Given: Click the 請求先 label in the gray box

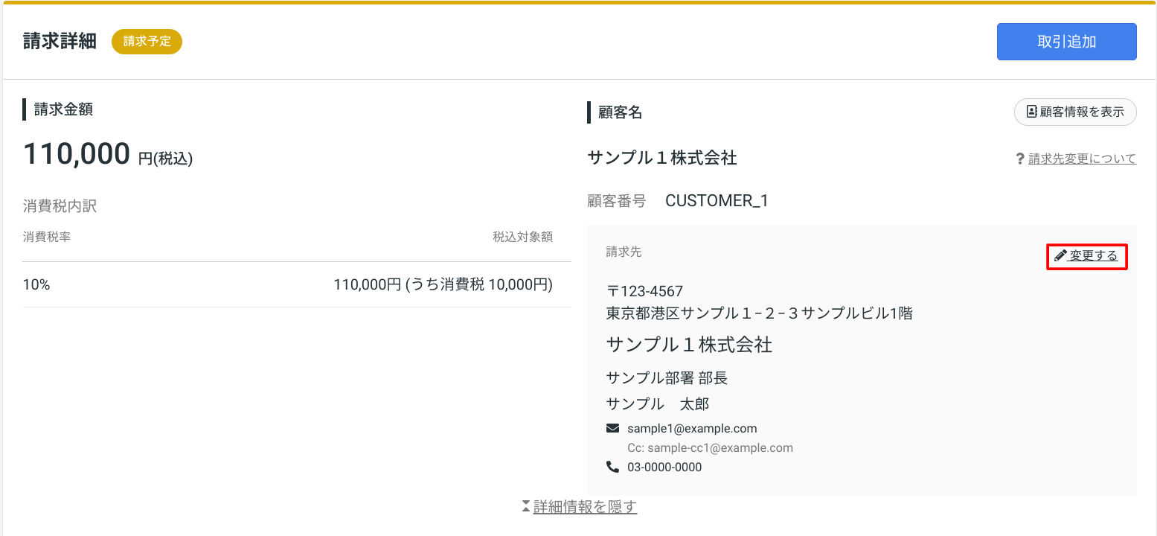Looking at the screenshot, I should pyautogui.click(x=624, y=252).
